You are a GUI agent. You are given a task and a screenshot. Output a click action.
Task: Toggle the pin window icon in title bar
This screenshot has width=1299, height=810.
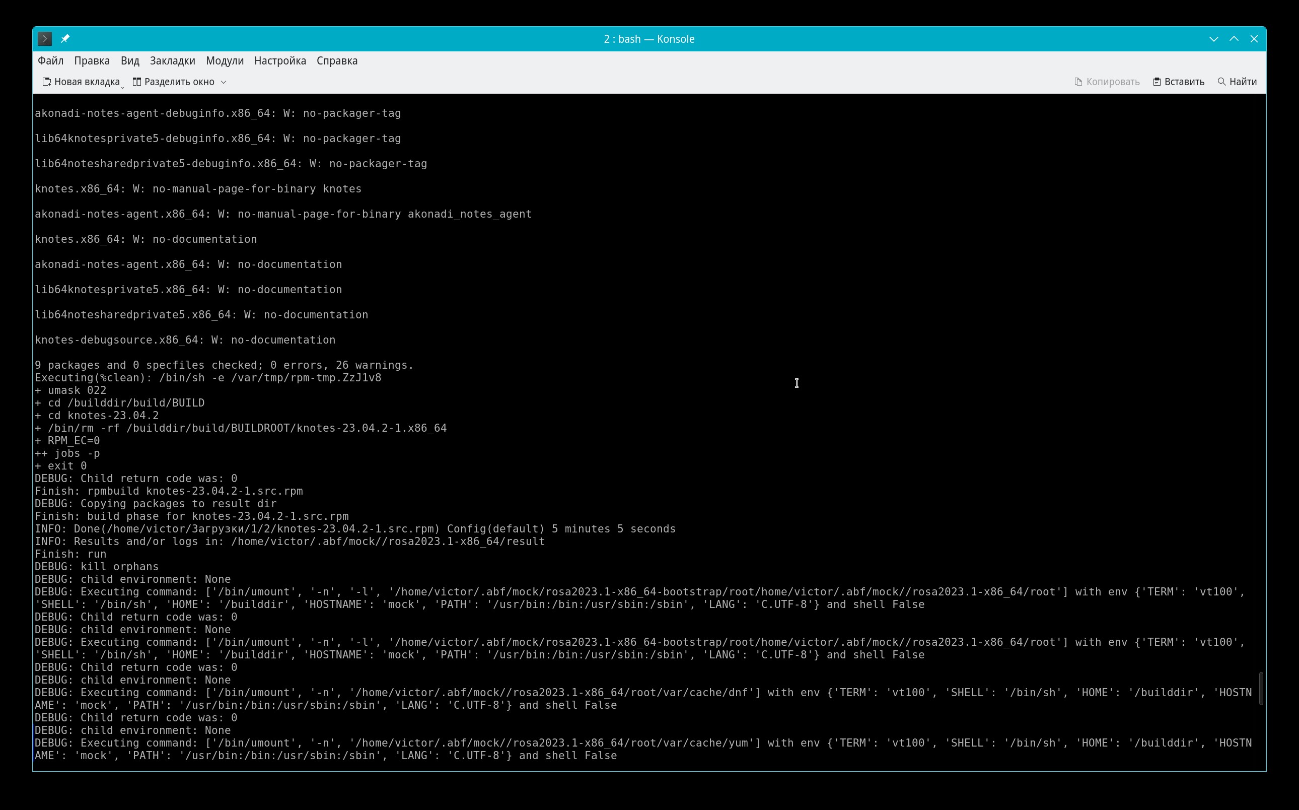click(65, 39)
